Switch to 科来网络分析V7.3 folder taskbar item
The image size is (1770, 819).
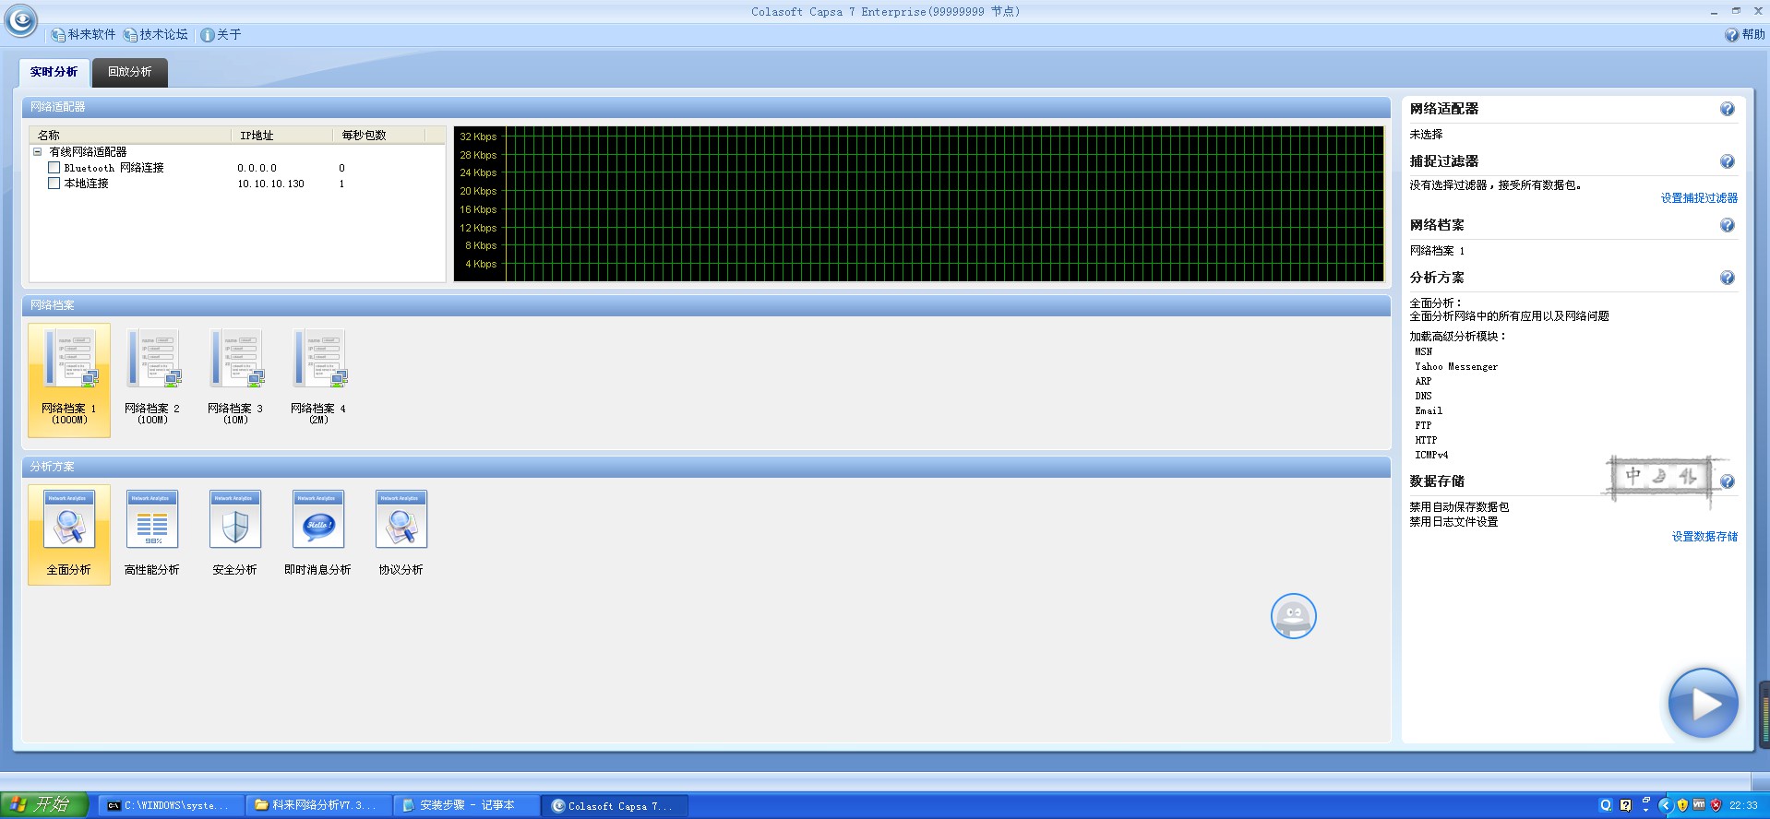tap(319, 805)
